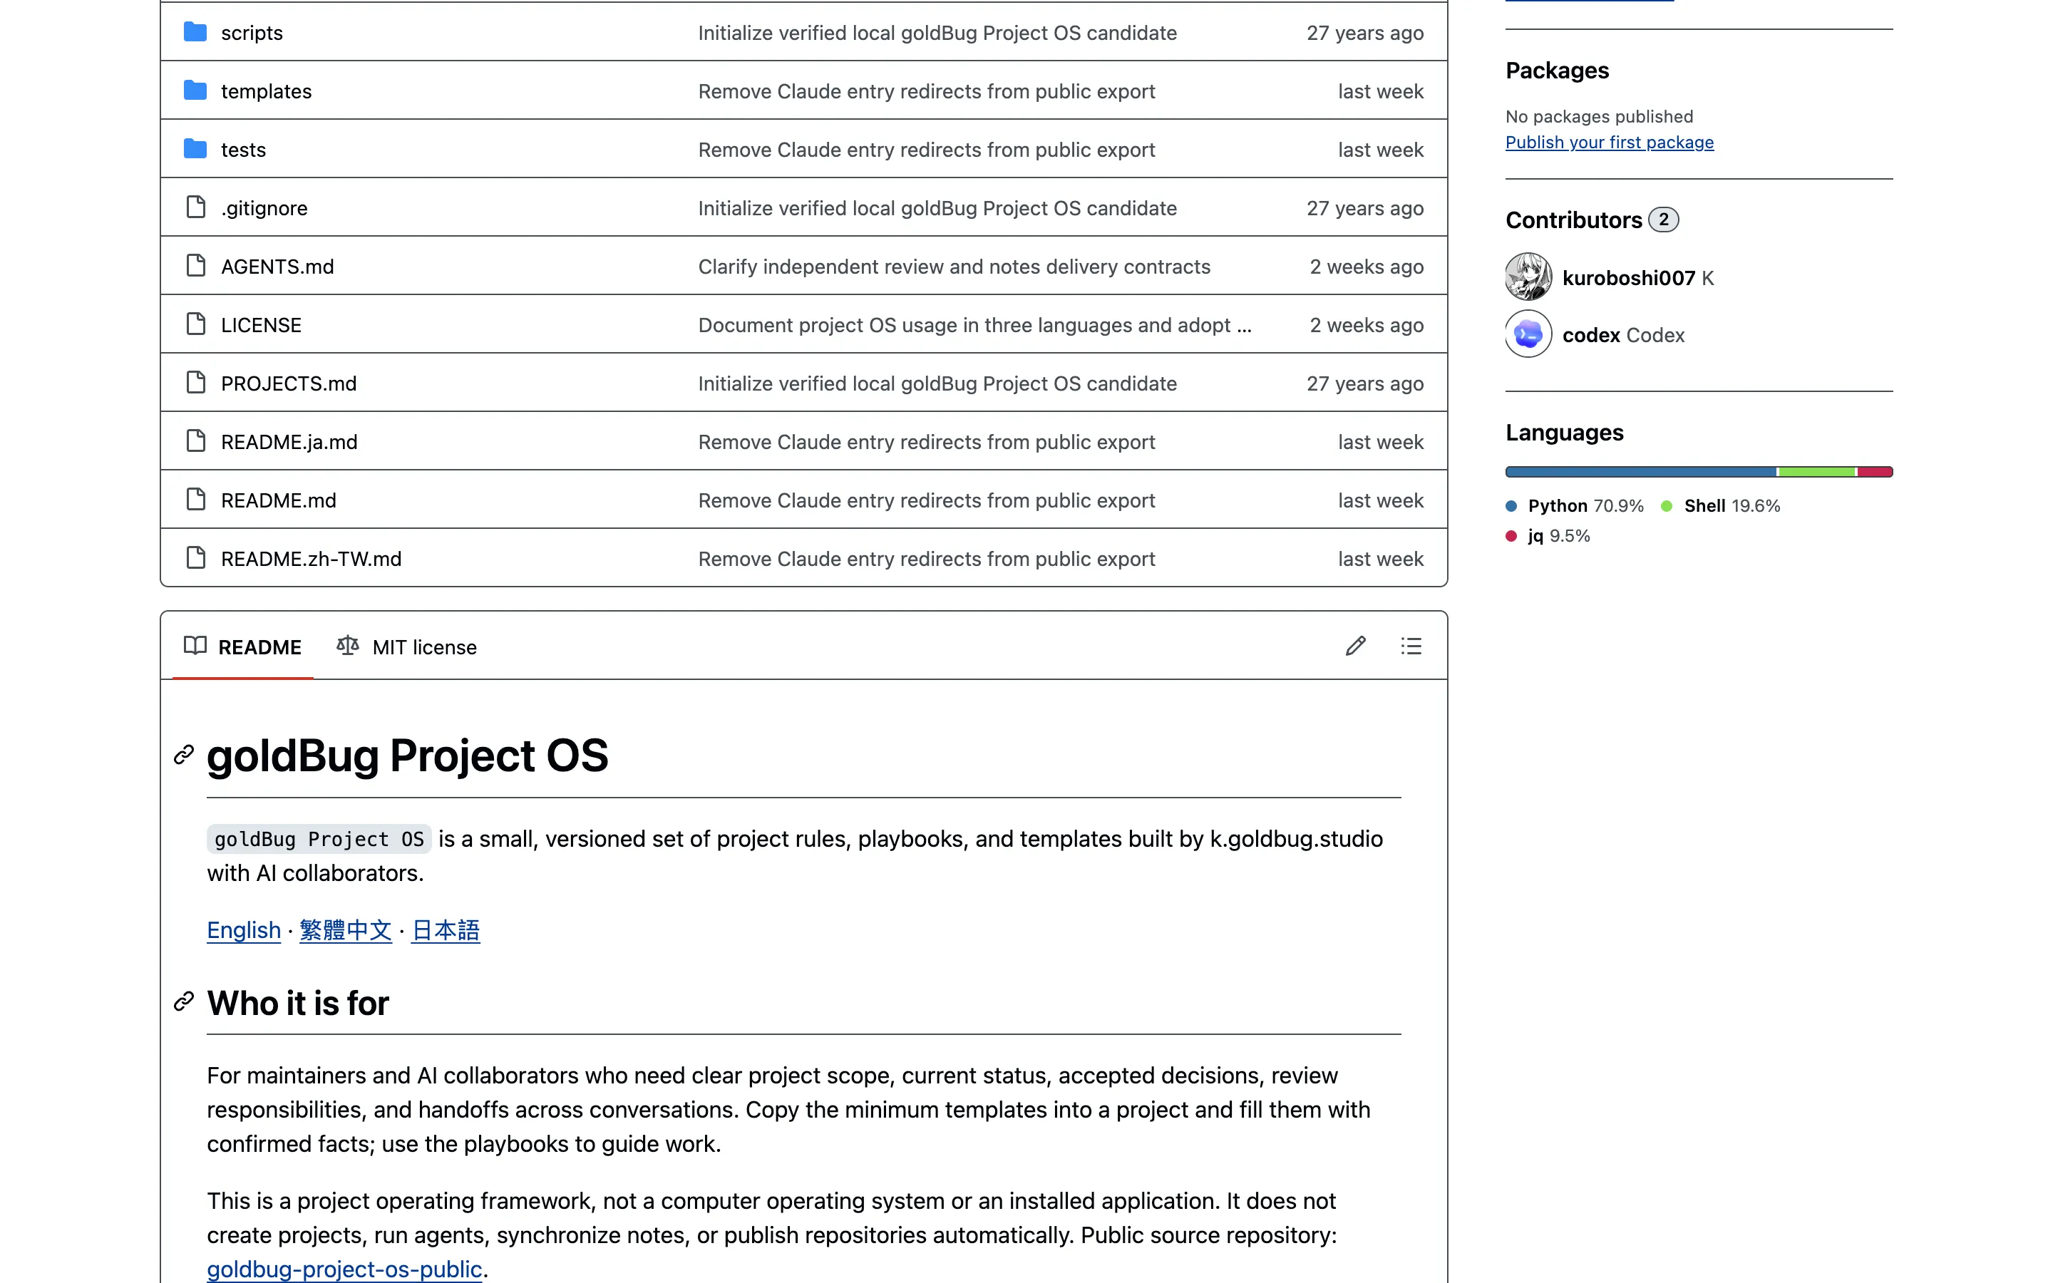Click the README.ja.md file icon
Image resolution: width=2053 pixels, height=1283 pixels.
tap(196, 442)
